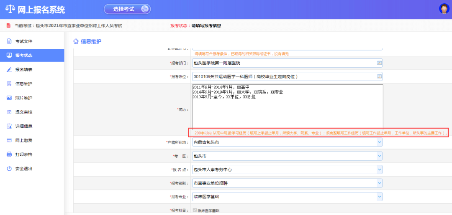
Task: Click resume line 2011年9月-2014年7月, XX高中
Action: click(221, 87)
